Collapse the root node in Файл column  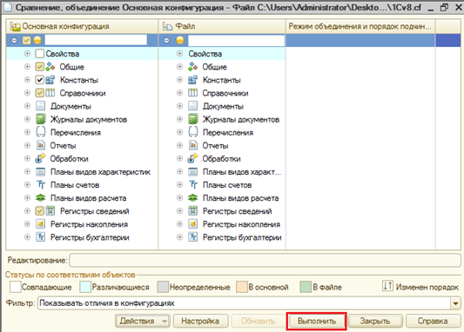166,40
